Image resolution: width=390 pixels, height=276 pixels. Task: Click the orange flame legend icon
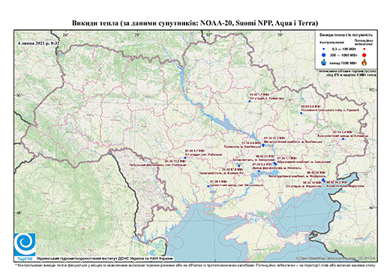(x=364, y=62)
